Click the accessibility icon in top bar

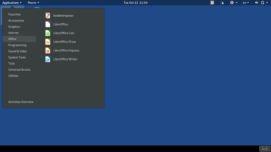point(232,3)
